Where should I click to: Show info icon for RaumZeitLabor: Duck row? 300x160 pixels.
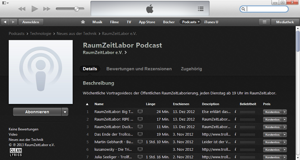pos(235,127)
